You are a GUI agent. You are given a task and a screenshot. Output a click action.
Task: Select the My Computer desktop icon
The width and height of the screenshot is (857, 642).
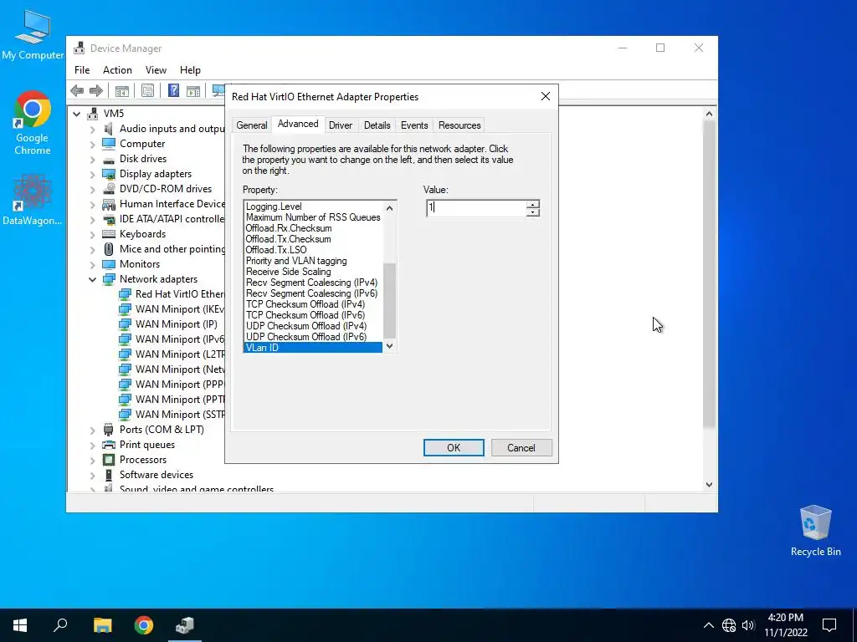(x=33, y=34)
